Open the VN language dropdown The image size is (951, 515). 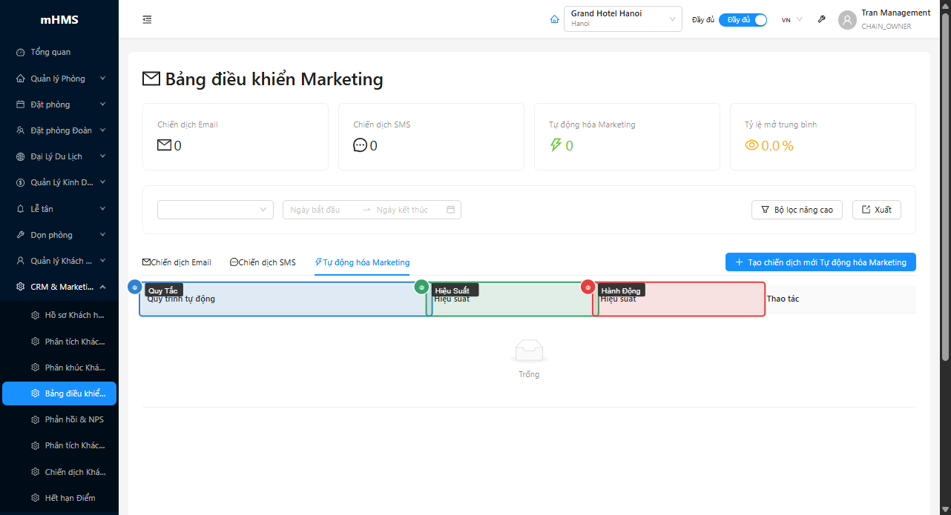click(x=792, y=20)
